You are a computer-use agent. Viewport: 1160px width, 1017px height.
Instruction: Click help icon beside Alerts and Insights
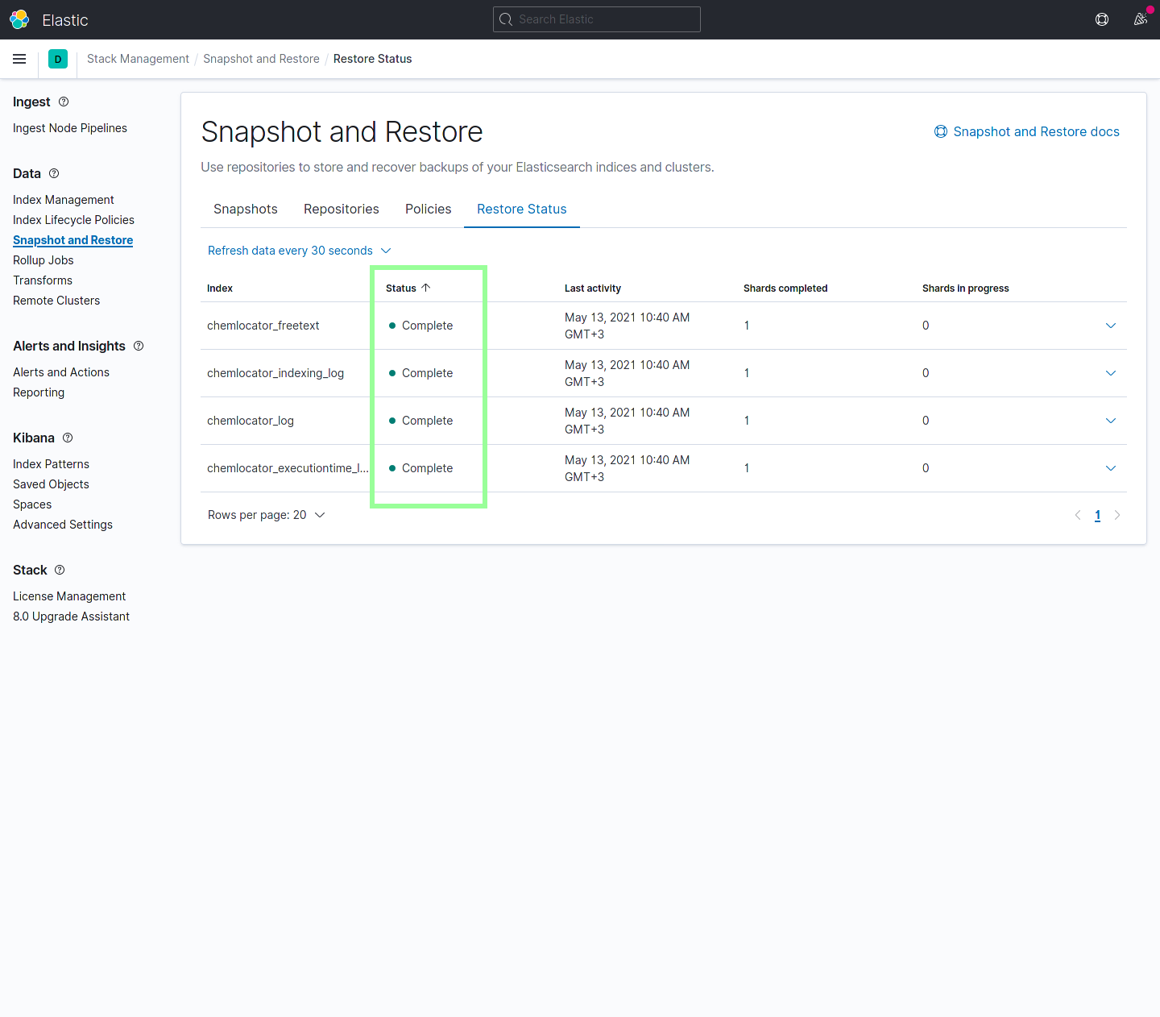[139, 346]
